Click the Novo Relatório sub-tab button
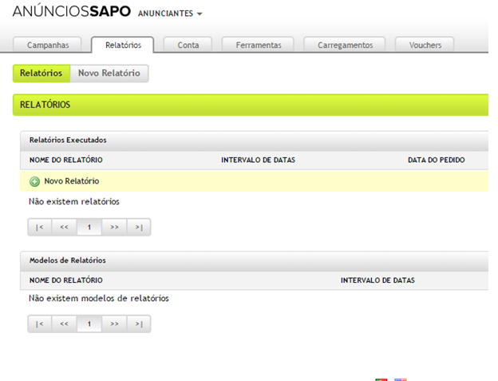Viewport: 498px width, 381px height. click(x=109, y=73)
